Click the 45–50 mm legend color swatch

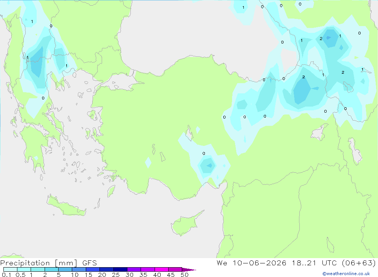click(175, 269)
